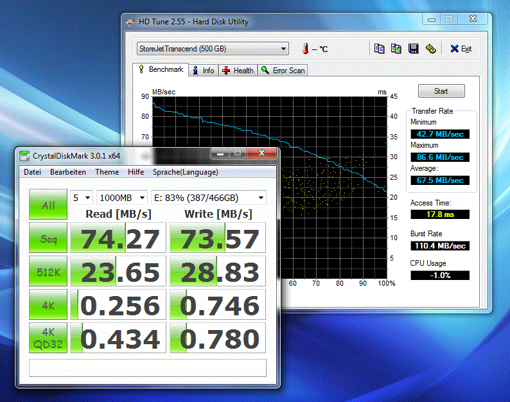This screenshot has width=510, height=402.
Task: Switch to the Error Scan tab
Action: point(283,70)
